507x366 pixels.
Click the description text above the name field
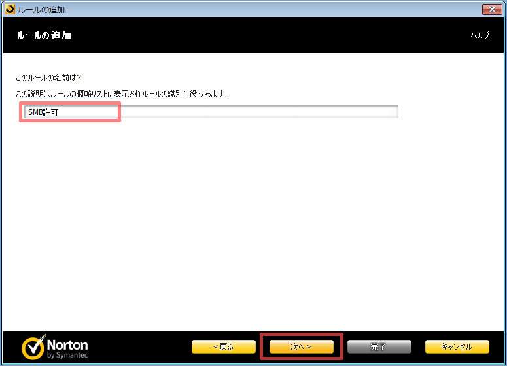click(121, 94)
